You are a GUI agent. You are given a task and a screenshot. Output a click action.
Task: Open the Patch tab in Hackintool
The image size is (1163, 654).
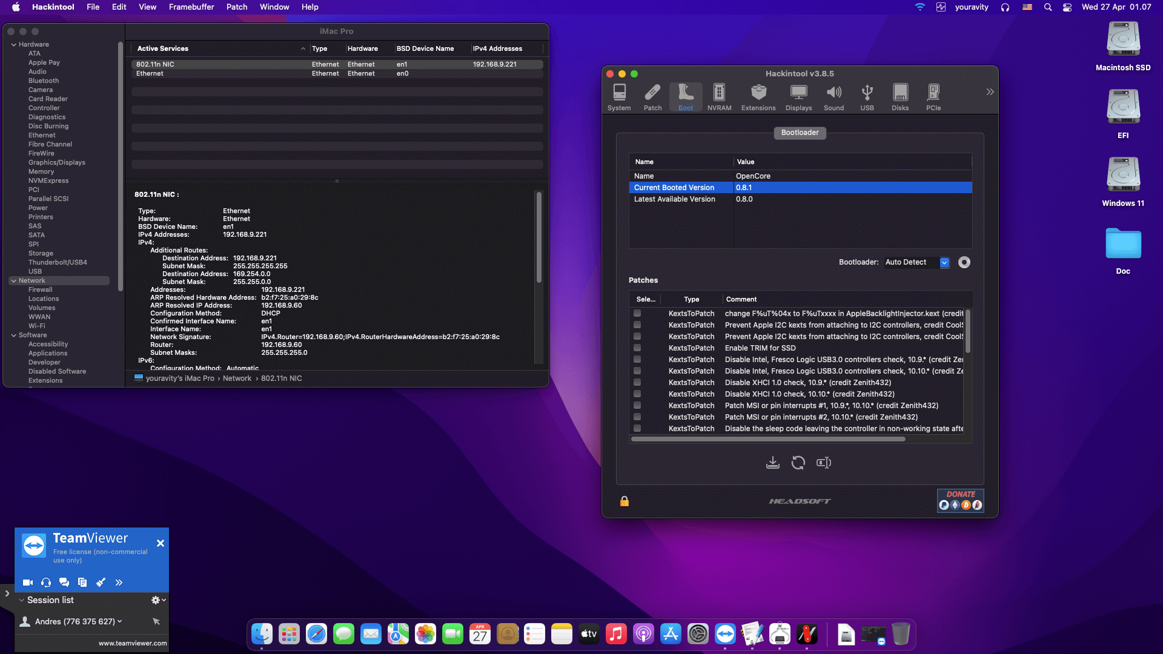pos(652,97)
